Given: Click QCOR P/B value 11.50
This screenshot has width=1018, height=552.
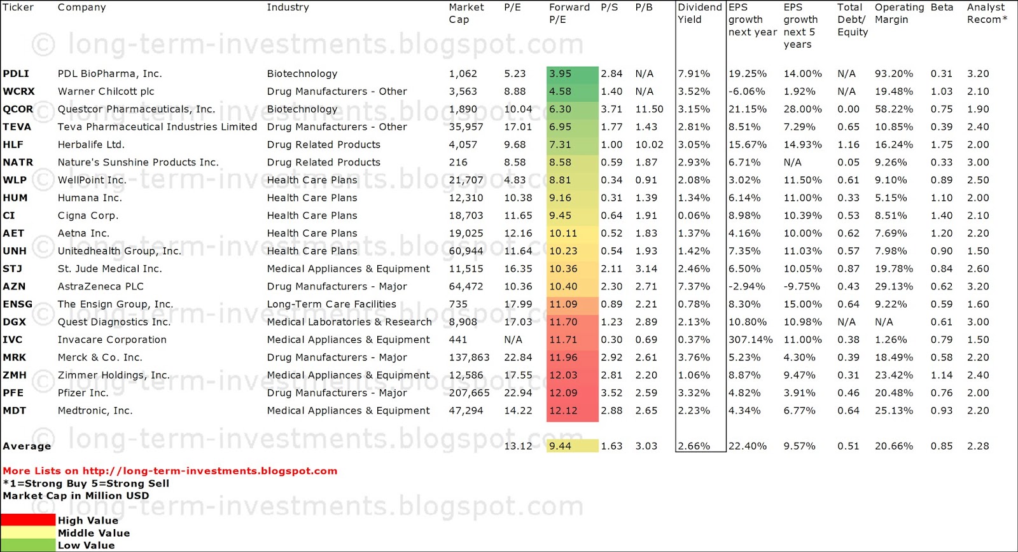Looking at the screenshot, I should coord(650,109).
